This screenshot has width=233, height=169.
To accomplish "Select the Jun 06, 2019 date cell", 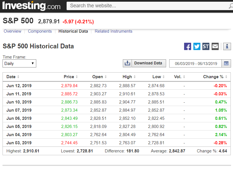I will (19, 118).
